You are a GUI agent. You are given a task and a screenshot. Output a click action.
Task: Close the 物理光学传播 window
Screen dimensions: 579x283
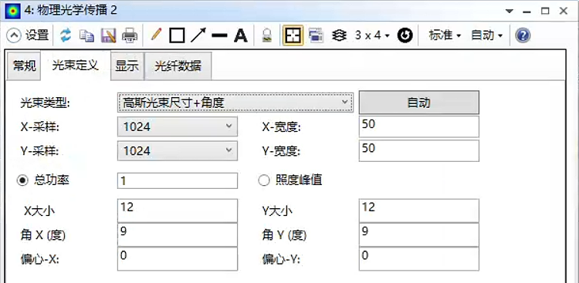pos(564,11)
